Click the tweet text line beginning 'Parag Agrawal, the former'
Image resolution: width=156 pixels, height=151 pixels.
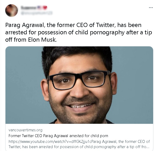(x=73, y=25)
